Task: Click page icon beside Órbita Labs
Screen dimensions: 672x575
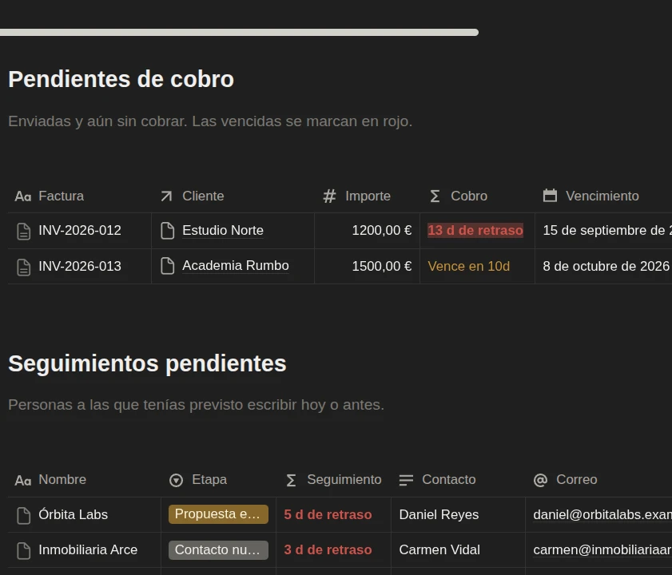Action: [x=23, y=515]
